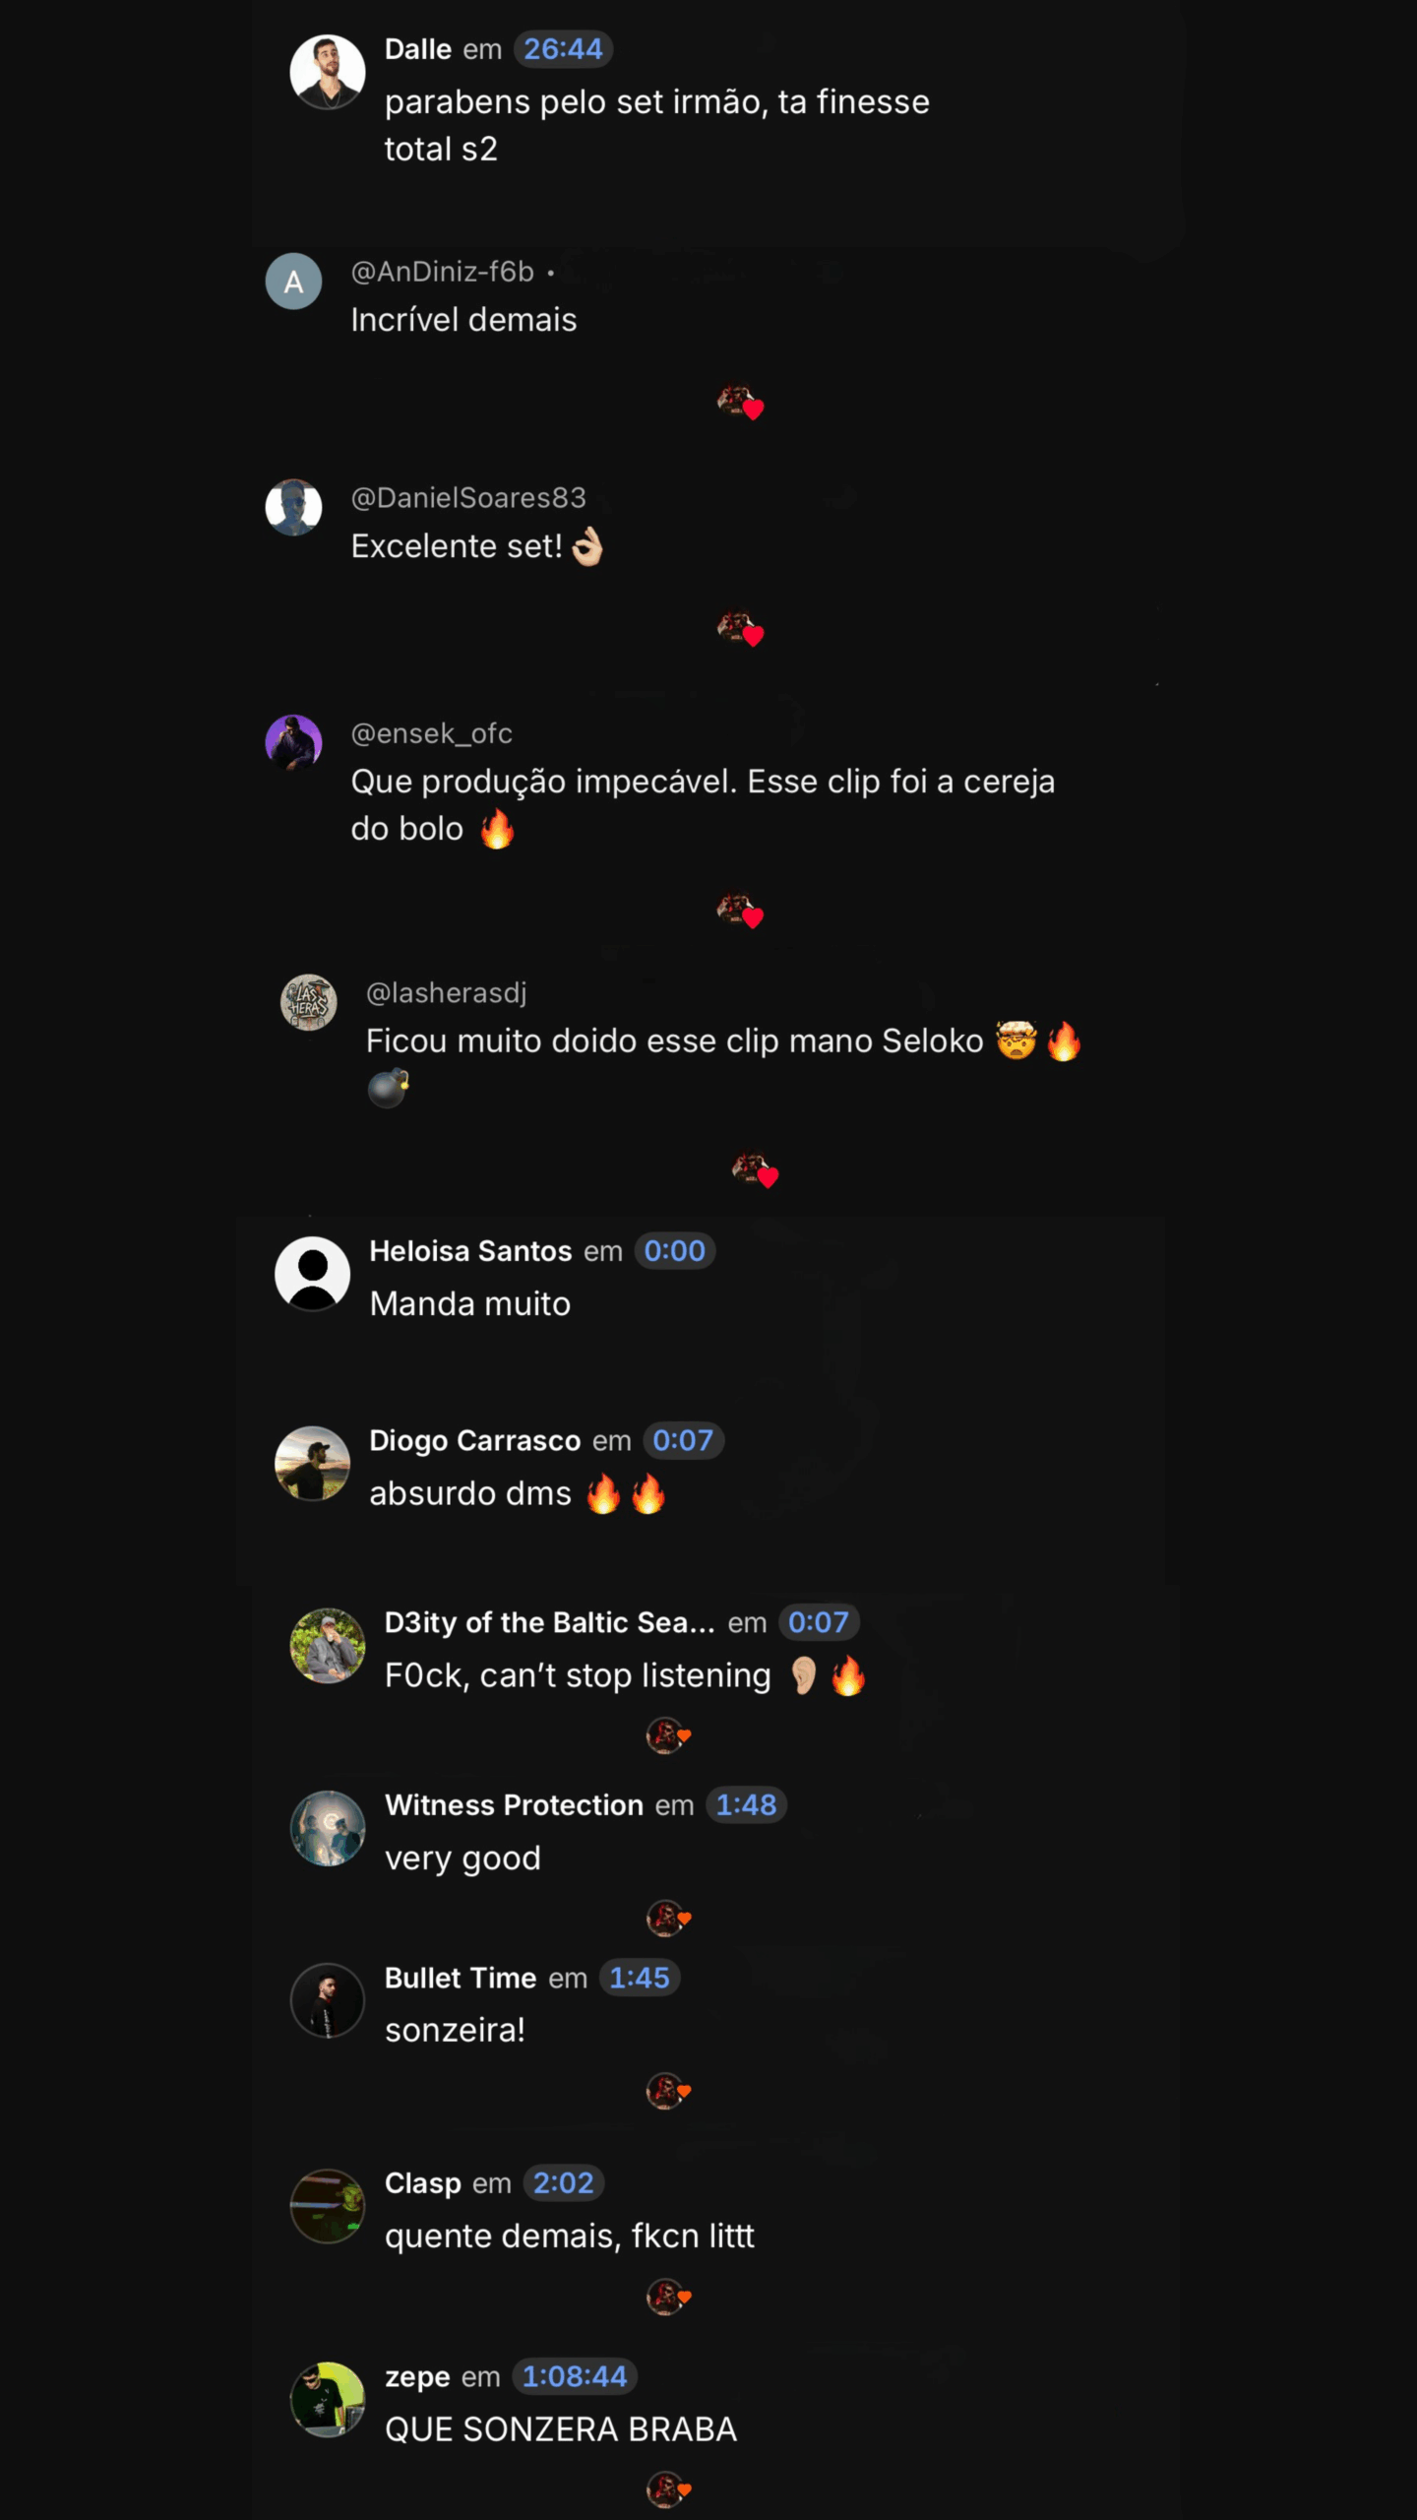Jump to 1:45 in Bullet Time comment

[x=640, y=1978]
